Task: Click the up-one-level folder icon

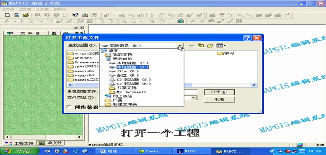Action: click(200, 45)
